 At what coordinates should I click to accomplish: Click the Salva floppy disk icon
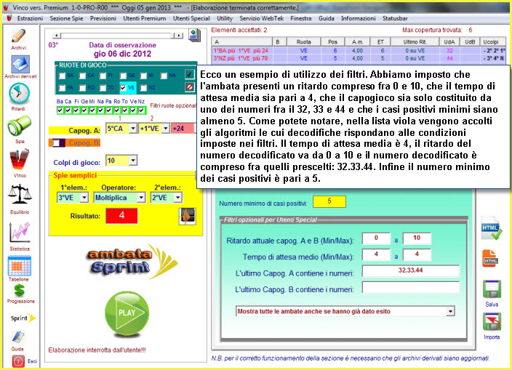coord(492,289)
